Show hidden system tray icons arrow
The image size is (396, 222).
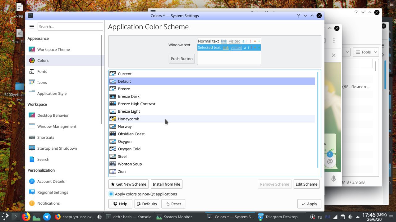click(358, 217)
